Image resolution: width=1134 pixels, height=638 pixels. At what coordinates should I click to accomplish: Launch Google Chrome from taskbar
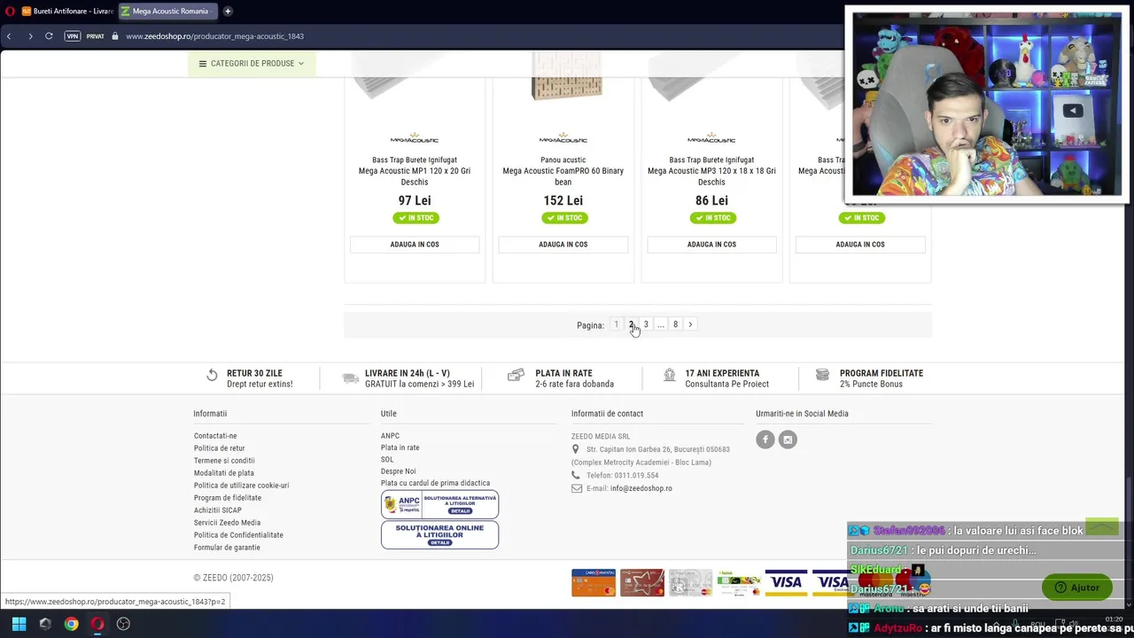(x=72, y=624)
